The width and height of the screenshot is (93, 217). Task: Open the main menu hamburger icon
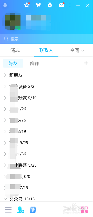coord(8,210)
